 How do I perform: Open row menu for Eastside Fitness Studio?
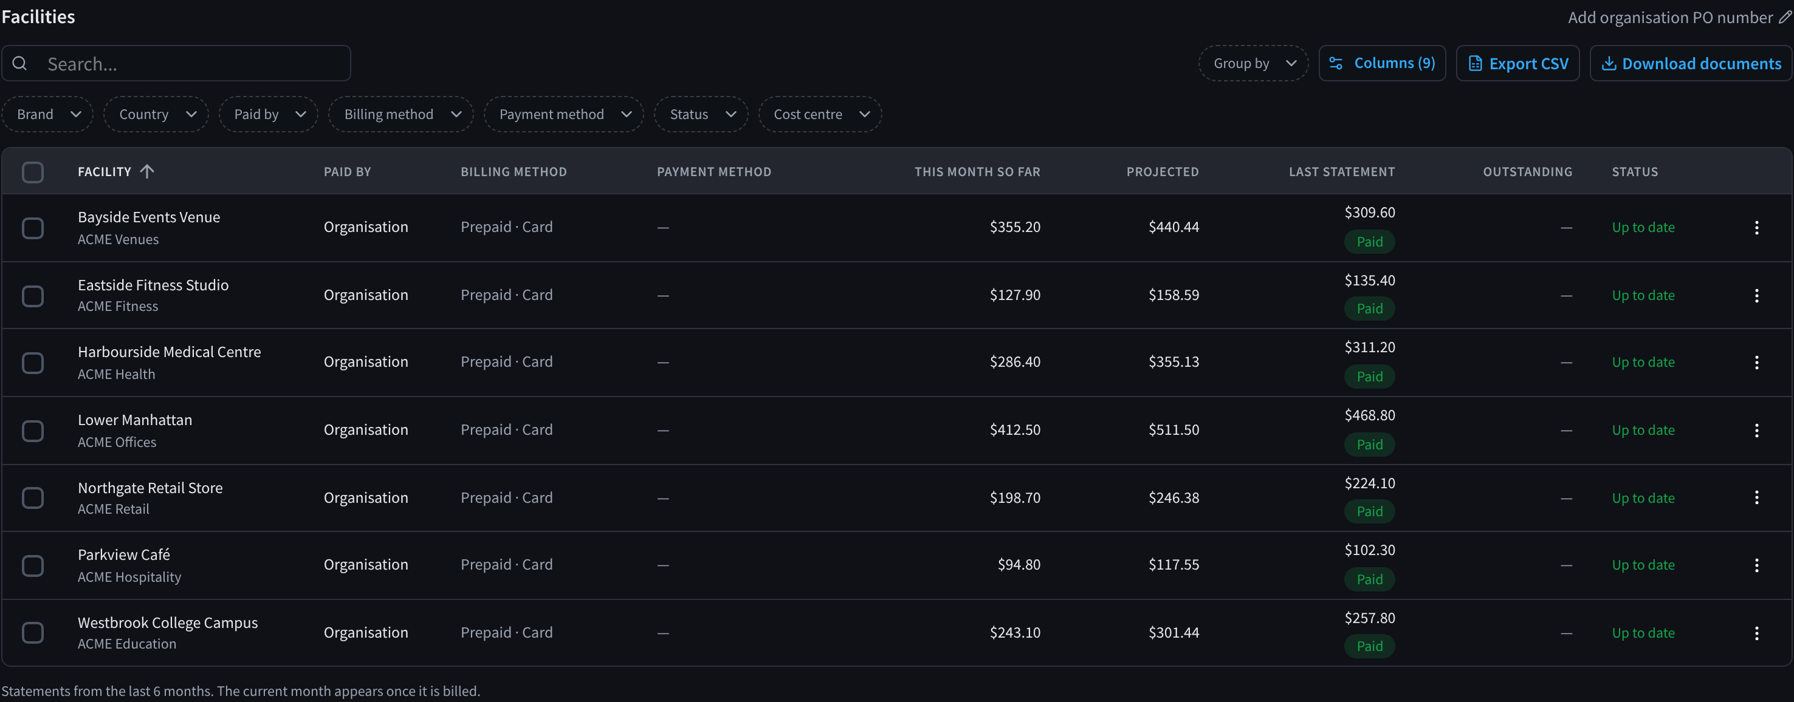(1756, 296)
